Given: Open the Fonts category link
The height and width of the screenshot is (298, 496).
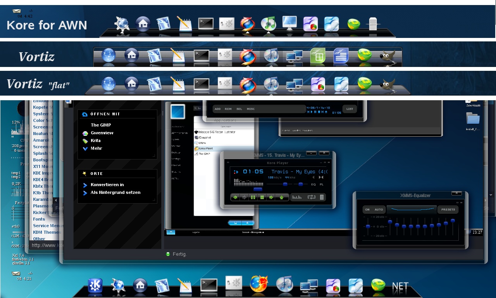Looking at the screenshot, I should (39, 219).
